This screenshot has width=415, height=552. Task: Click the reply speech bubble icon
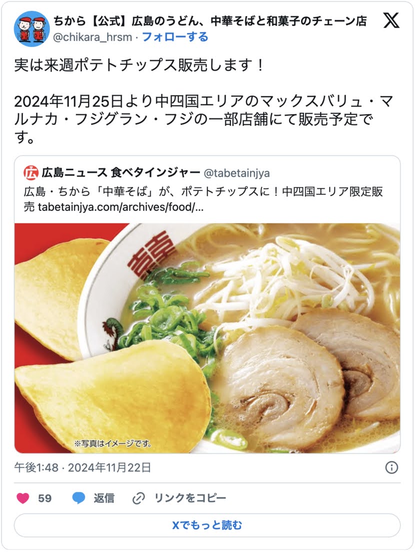(x=78, y=498)
